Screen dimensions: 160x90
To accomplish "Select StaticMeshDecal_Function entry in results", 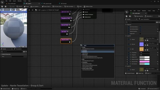I will tap(98, 49).
